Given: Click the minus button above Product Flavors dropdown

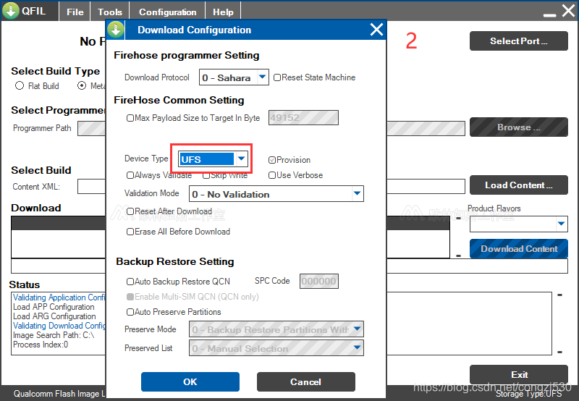Looking at the screenshot, I should pos(458,219).
